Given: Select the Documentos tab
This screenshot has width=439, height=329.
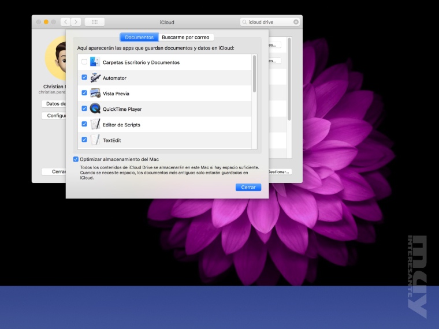Looking at the screenshot, I should [139, 37].
